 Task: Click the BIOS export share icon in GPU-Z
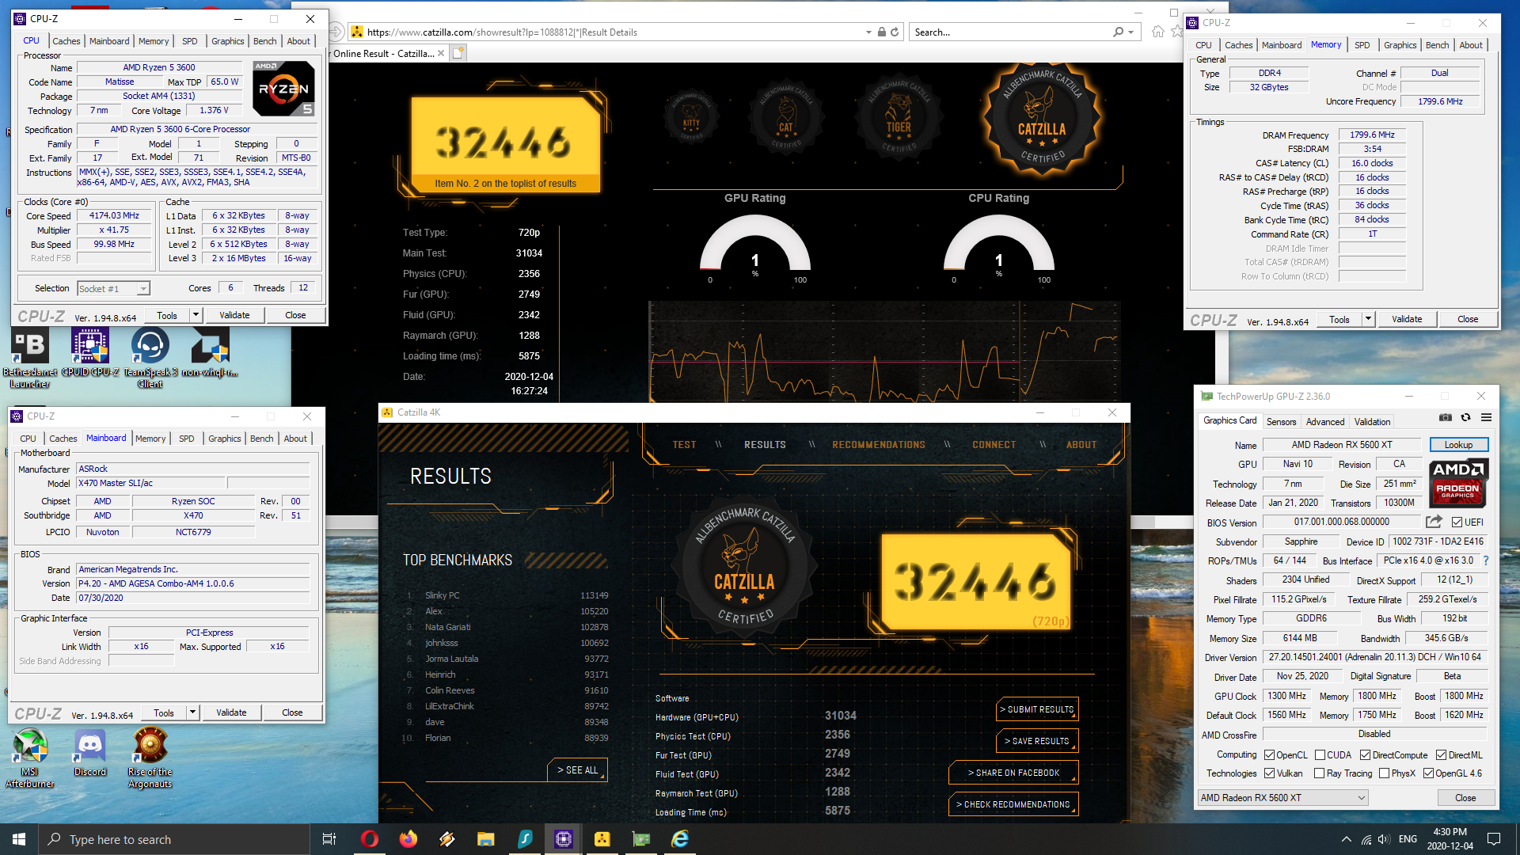[x=1434, y=522]
